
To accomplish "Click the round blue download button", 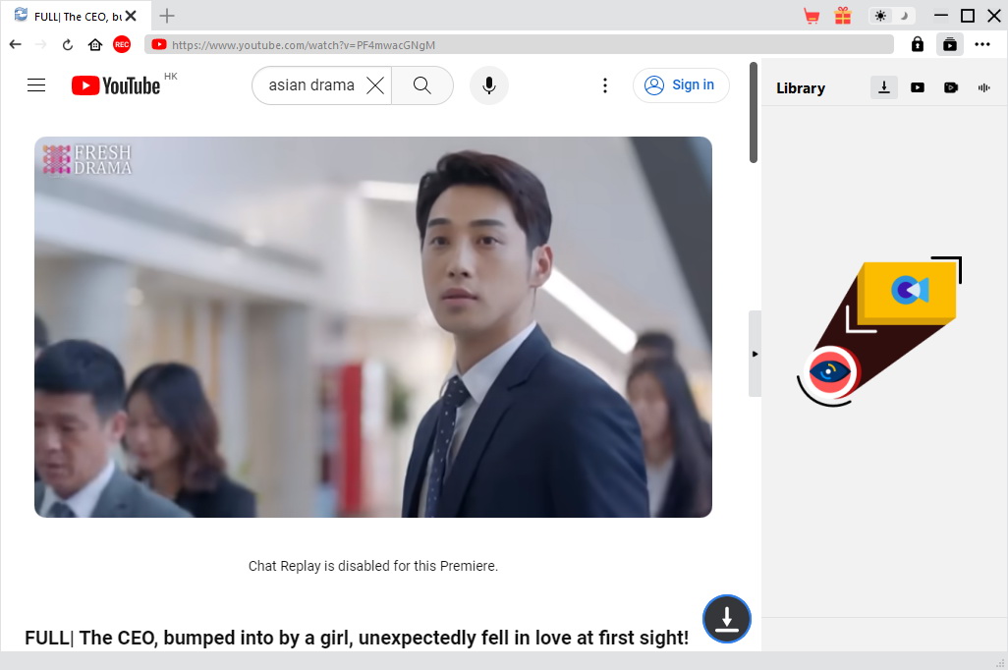I will (726, 619).
